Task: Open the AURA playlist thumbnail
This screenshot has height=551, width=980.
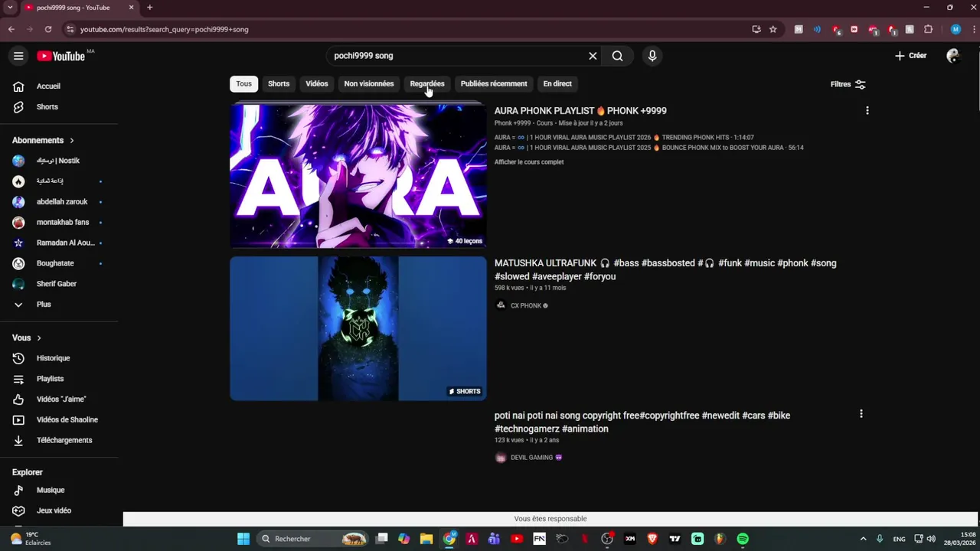Action: [358, 176]
